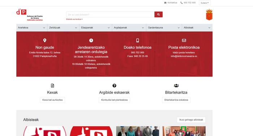
Task: Click the Argibide eskaerak heading
Action: click(115, 92)
